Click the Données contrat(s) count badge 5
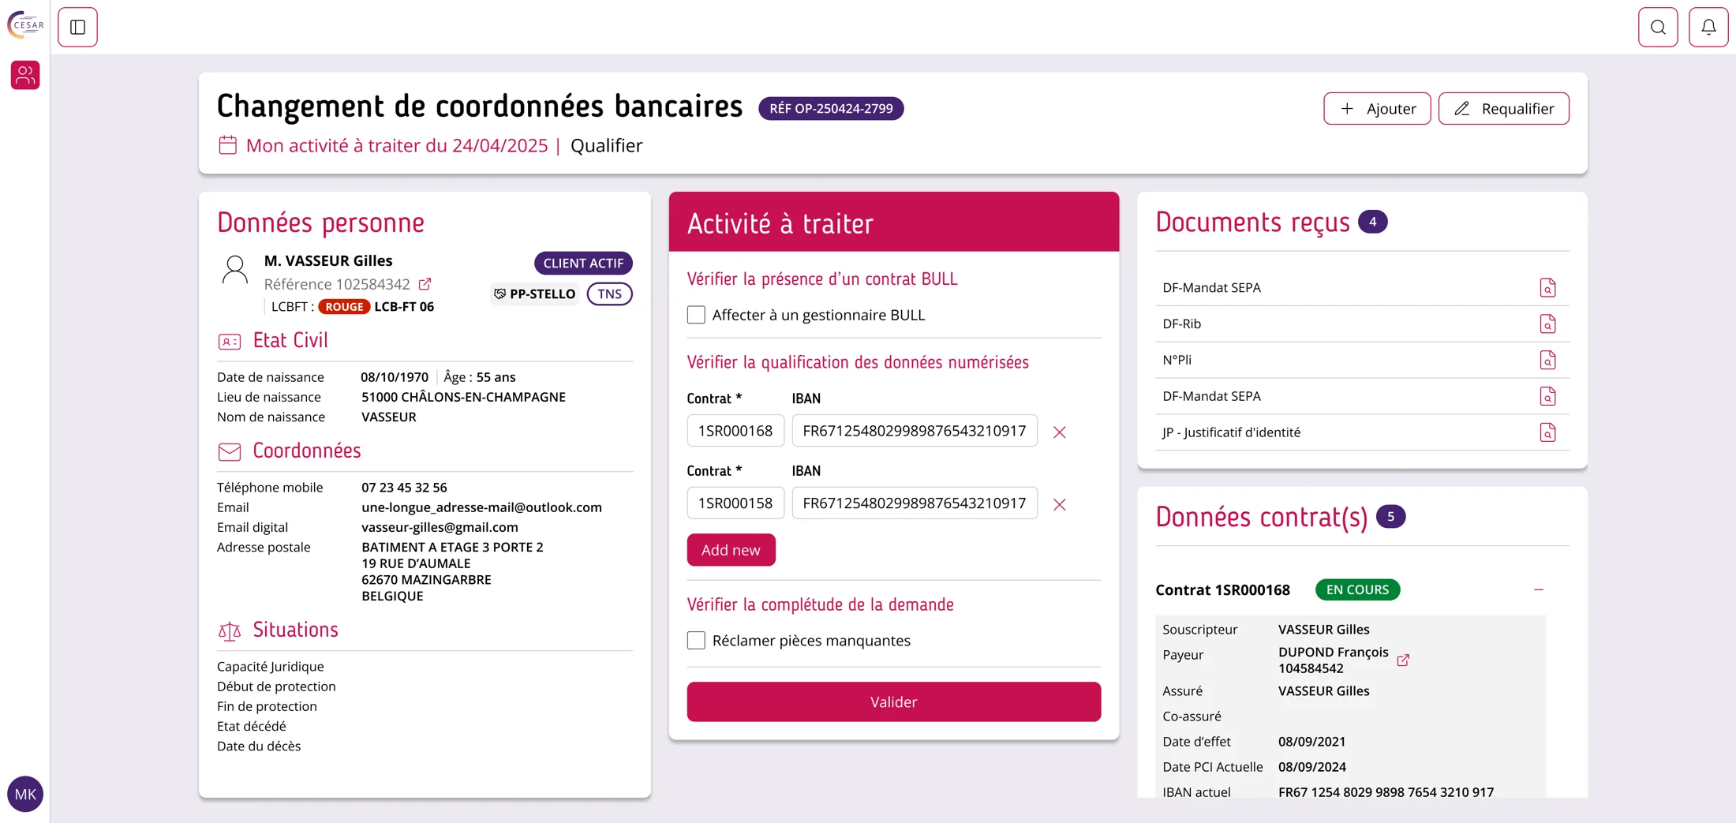 pyautogui.click(x=1390, y=517)
